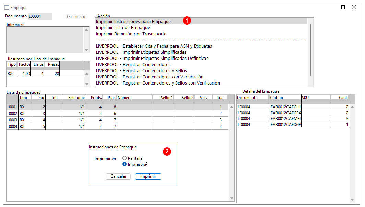Viewport: 365px width, 207px height.
Task: Select package row 0002 in Lista de Empaques
Action: click(x=117, y=114)
